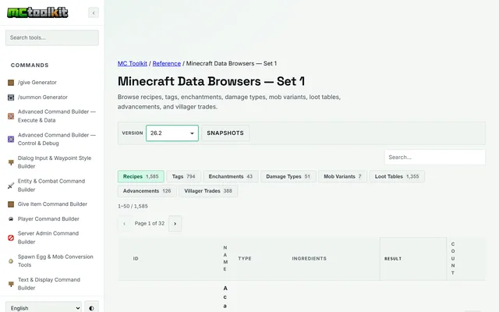Click the COUNT column header
This screenshot has height=312, width=499.
coord(453,258)
